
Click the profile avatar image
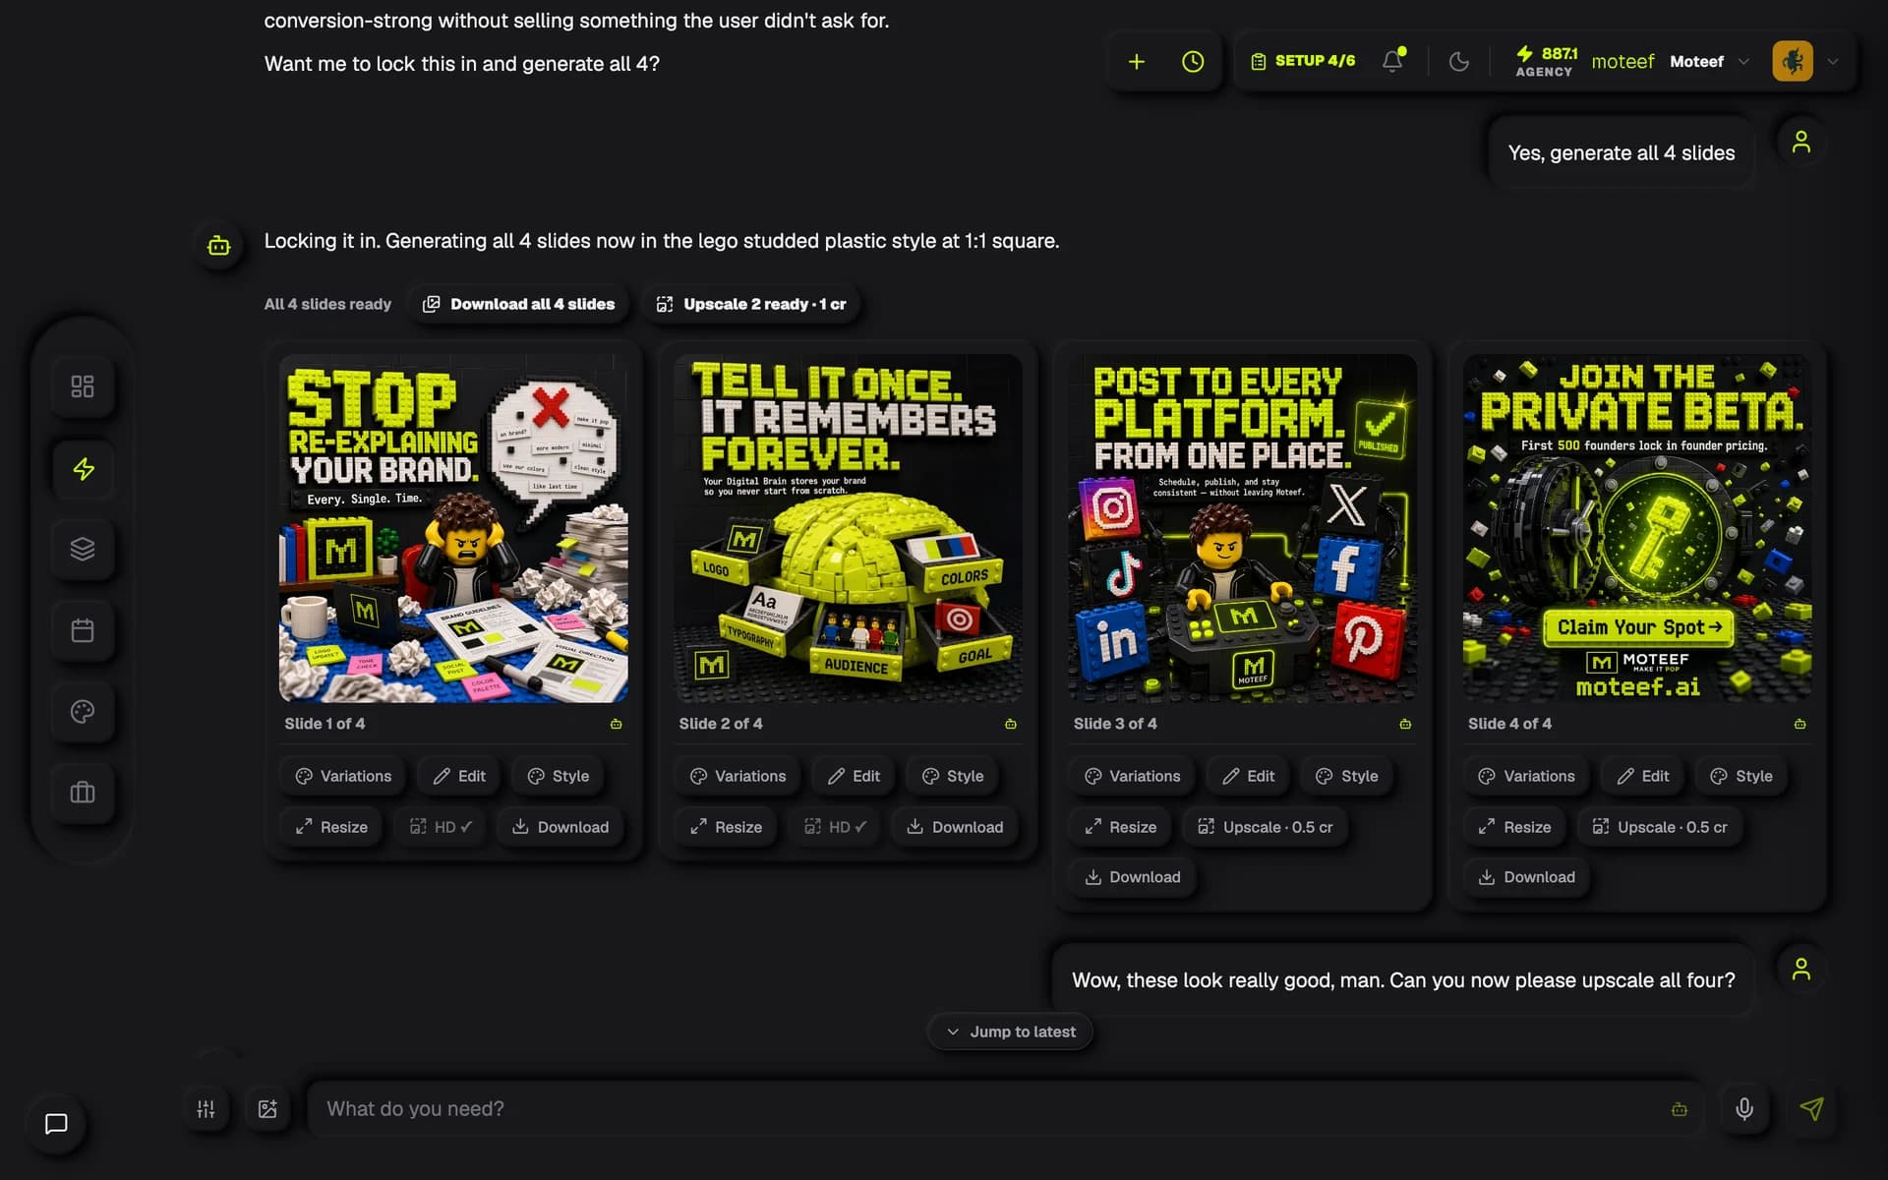point(1793,61)
